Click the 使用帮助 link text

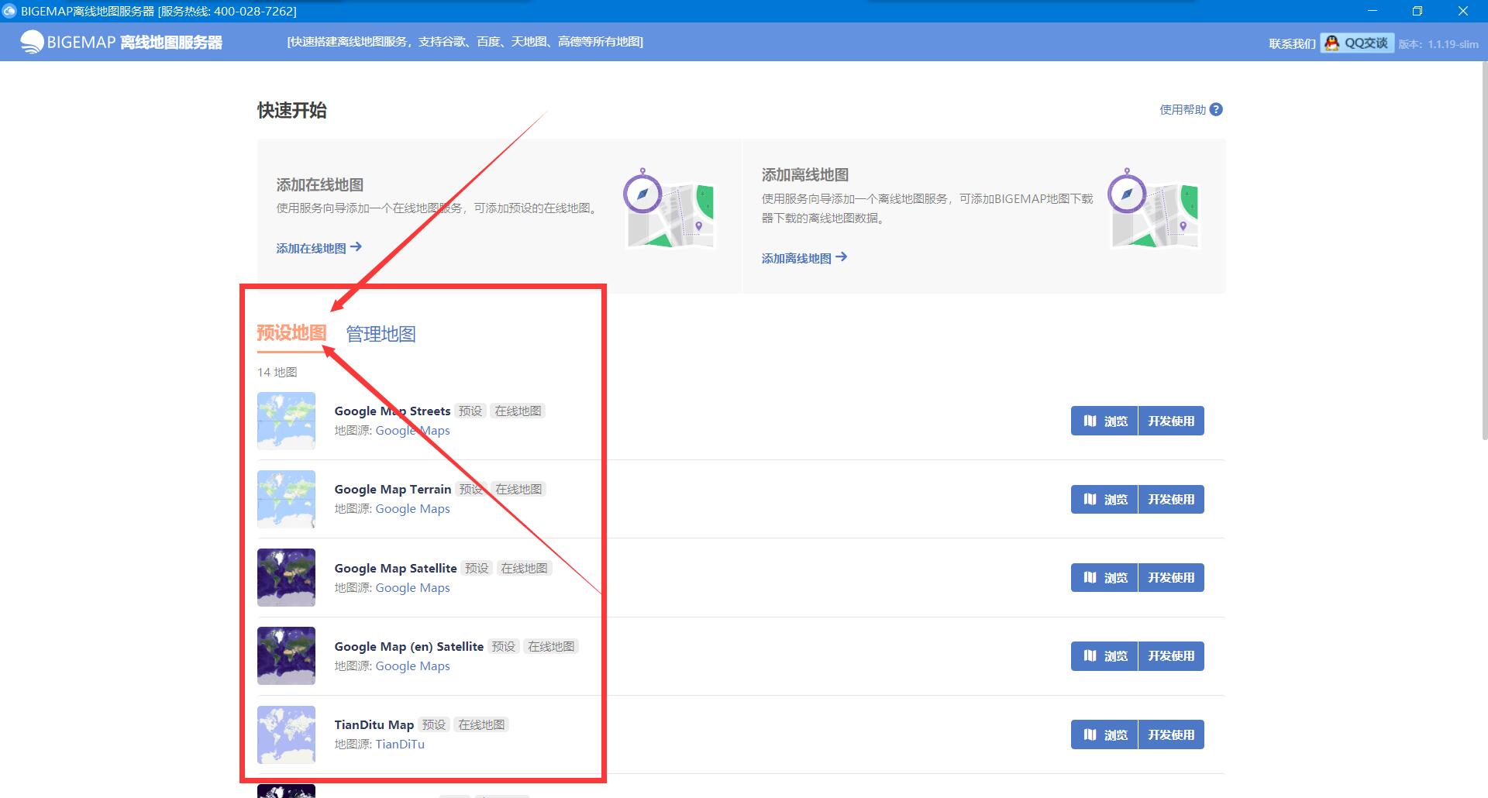[x=1183, y=109]
